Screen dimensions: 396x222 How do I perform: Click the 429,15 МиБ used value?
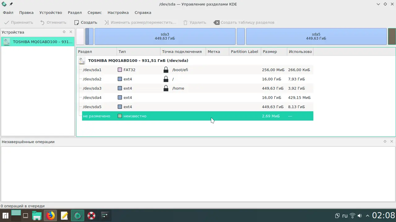point(299,97)
